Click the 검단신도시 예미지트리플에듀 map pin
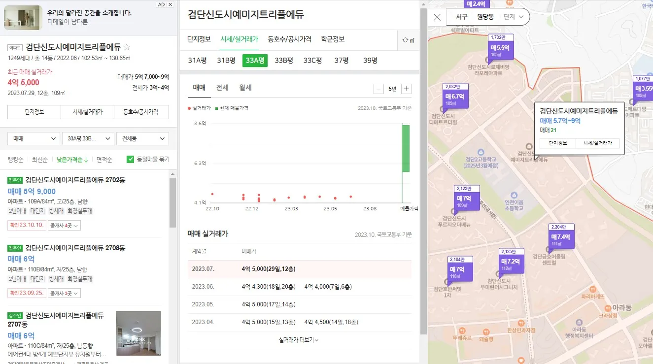This screenshot has width=653, height=364. [x=529, y=146]
